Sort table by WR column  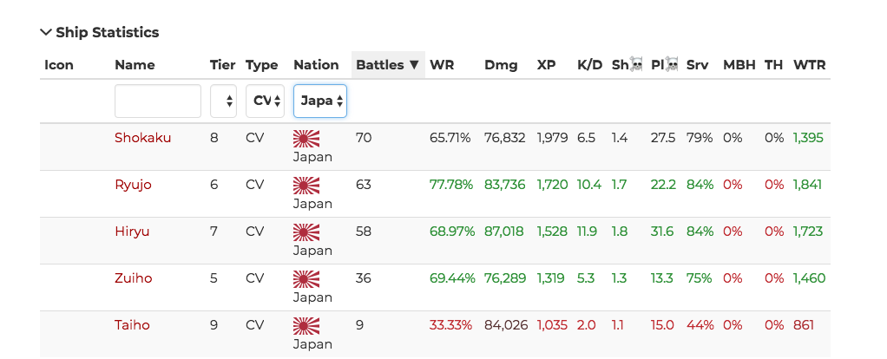pos(442,65)
